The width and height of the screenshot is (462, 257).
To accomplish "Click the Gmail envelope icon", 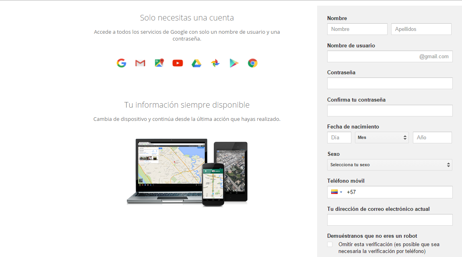I will [140, 63].
